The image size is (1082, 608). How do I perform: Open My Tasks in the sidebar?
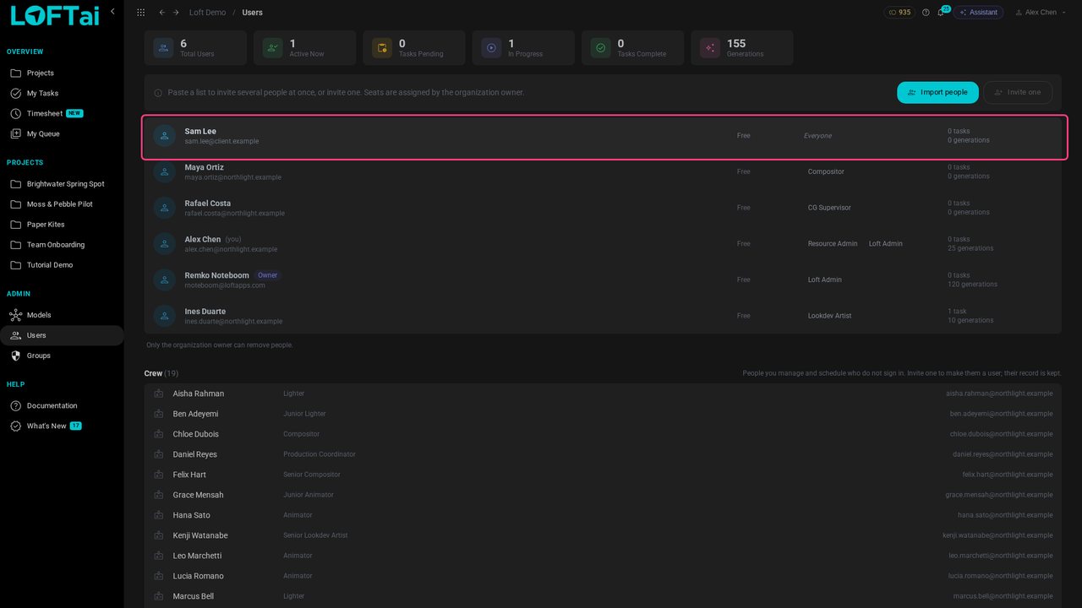pos(62,93)
